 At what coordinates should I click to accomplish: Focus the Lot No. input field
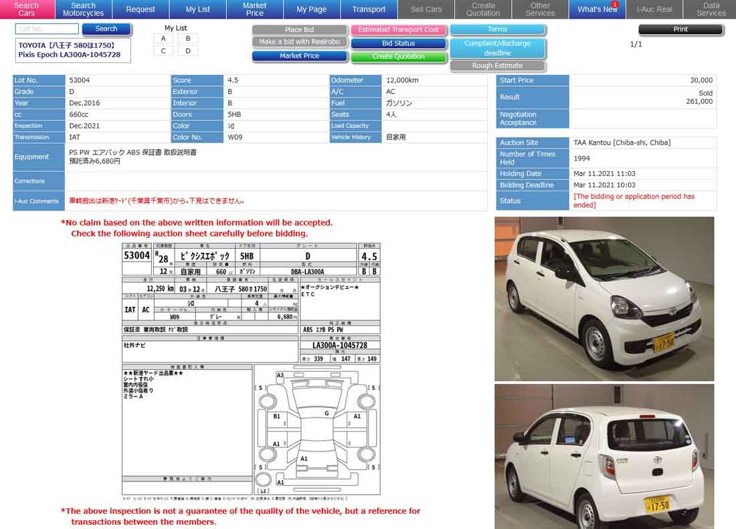pyautogui.click(x=47, y=29)
